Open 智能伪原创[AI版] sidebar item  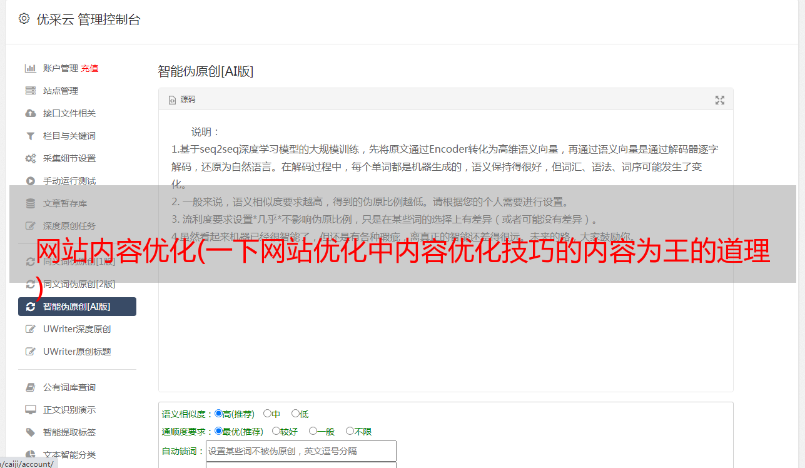[x=77, y=307]
